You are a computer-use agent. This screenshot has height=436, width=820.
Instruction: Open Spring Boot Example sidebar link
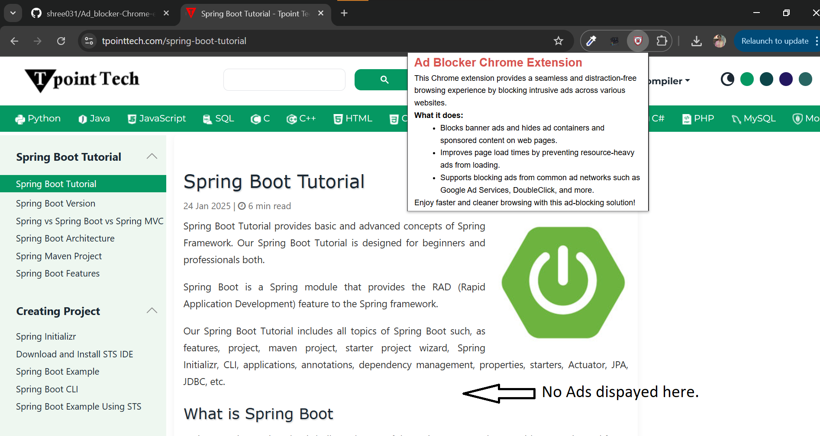(58, 372)
